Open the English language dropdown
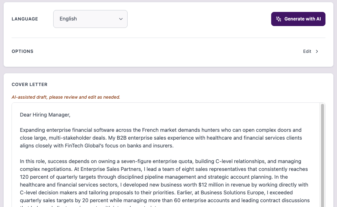 [90, 19]
